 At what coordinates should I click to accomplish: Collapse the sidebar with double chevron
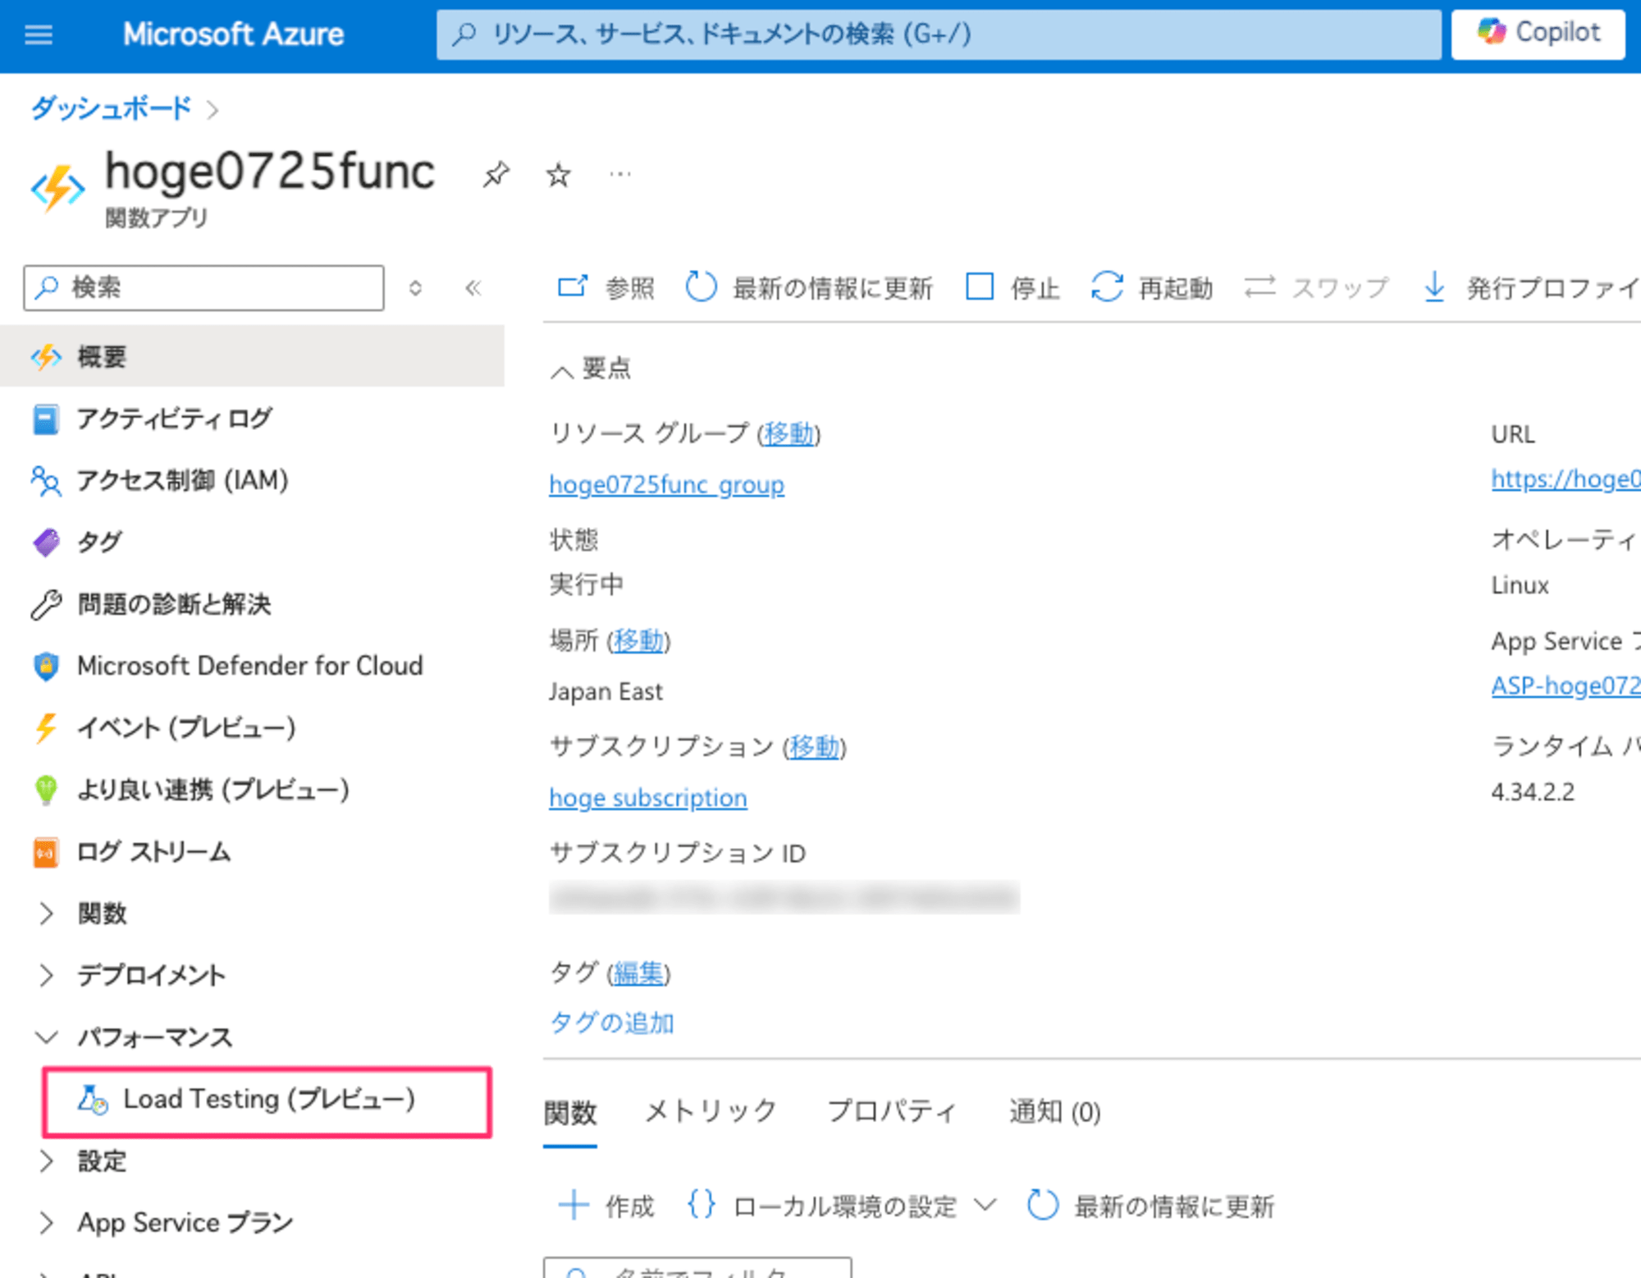473,287
